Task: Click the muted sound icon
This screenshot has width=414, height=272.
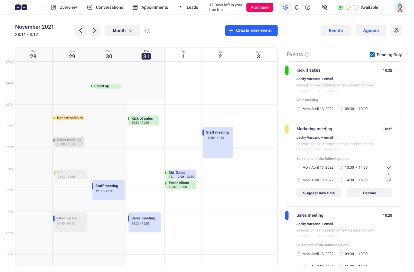Action: click(324, 7)
